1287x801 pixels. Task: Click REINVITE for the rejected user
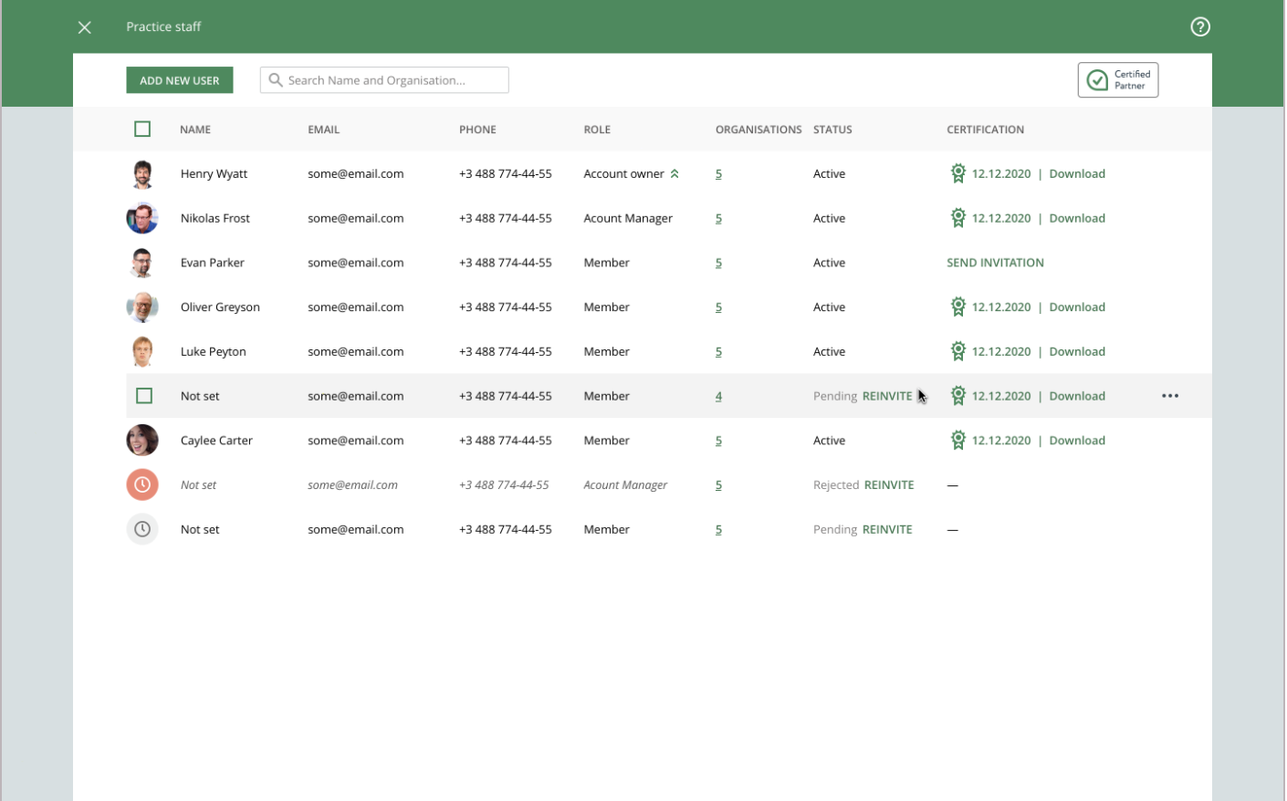[889, 485]
